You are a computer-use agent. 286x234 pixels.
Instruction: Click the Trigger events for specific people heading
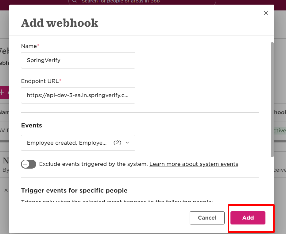74,190
